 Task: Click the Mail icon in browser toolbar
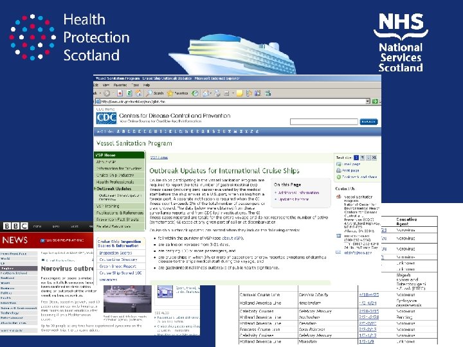tap(206, 93)
